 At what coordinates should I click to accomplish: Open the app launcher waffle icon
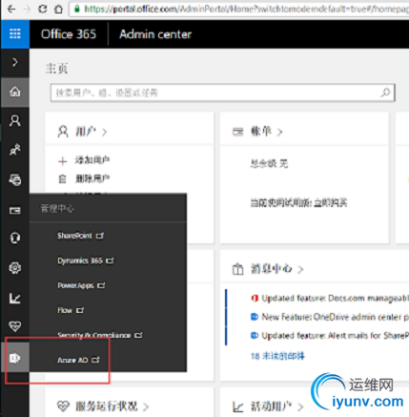click(x=15, y=33)
